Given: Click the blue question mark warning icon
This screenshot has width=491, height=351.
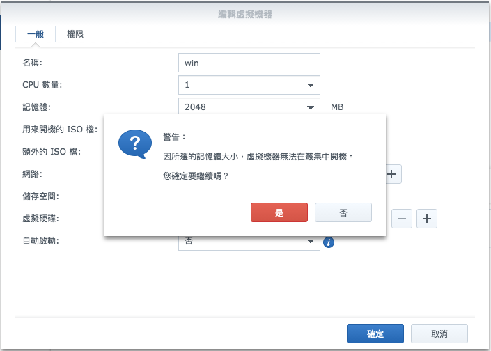Looking at the screenshot, I should tap(135, 144).
